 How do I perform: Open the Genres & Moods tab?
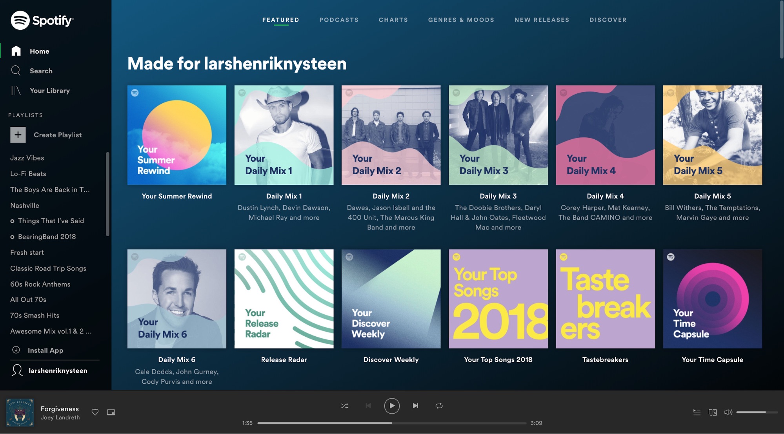tap(461, 20)
